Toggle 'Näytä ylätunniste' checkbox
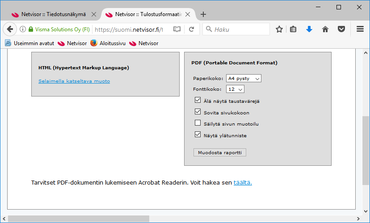370x223 pixels. coord(198,135)
